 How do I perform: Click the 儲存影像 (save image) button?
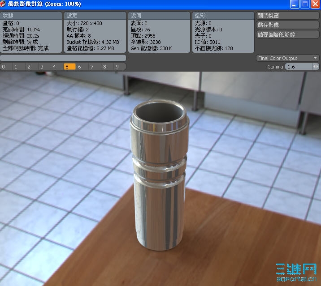(x=288, y=25)
